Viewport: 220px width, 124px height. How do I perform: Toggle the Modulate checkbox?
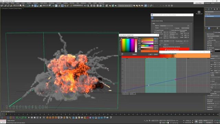(x=175, y=28)
